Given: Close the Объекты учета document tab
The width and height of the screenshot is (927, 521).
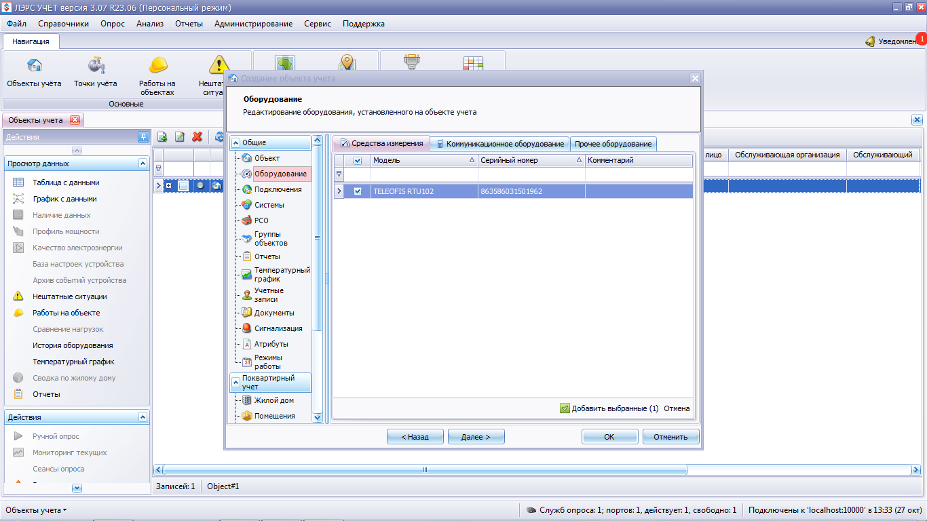Looking at the screenshot, I should tap(75, 120).
